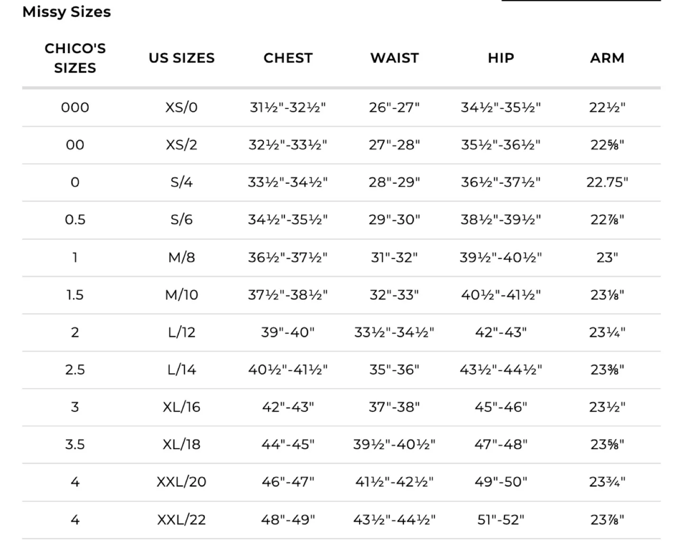
Task: Select Chico's size 2.5 cell
Action: (75, 370)
